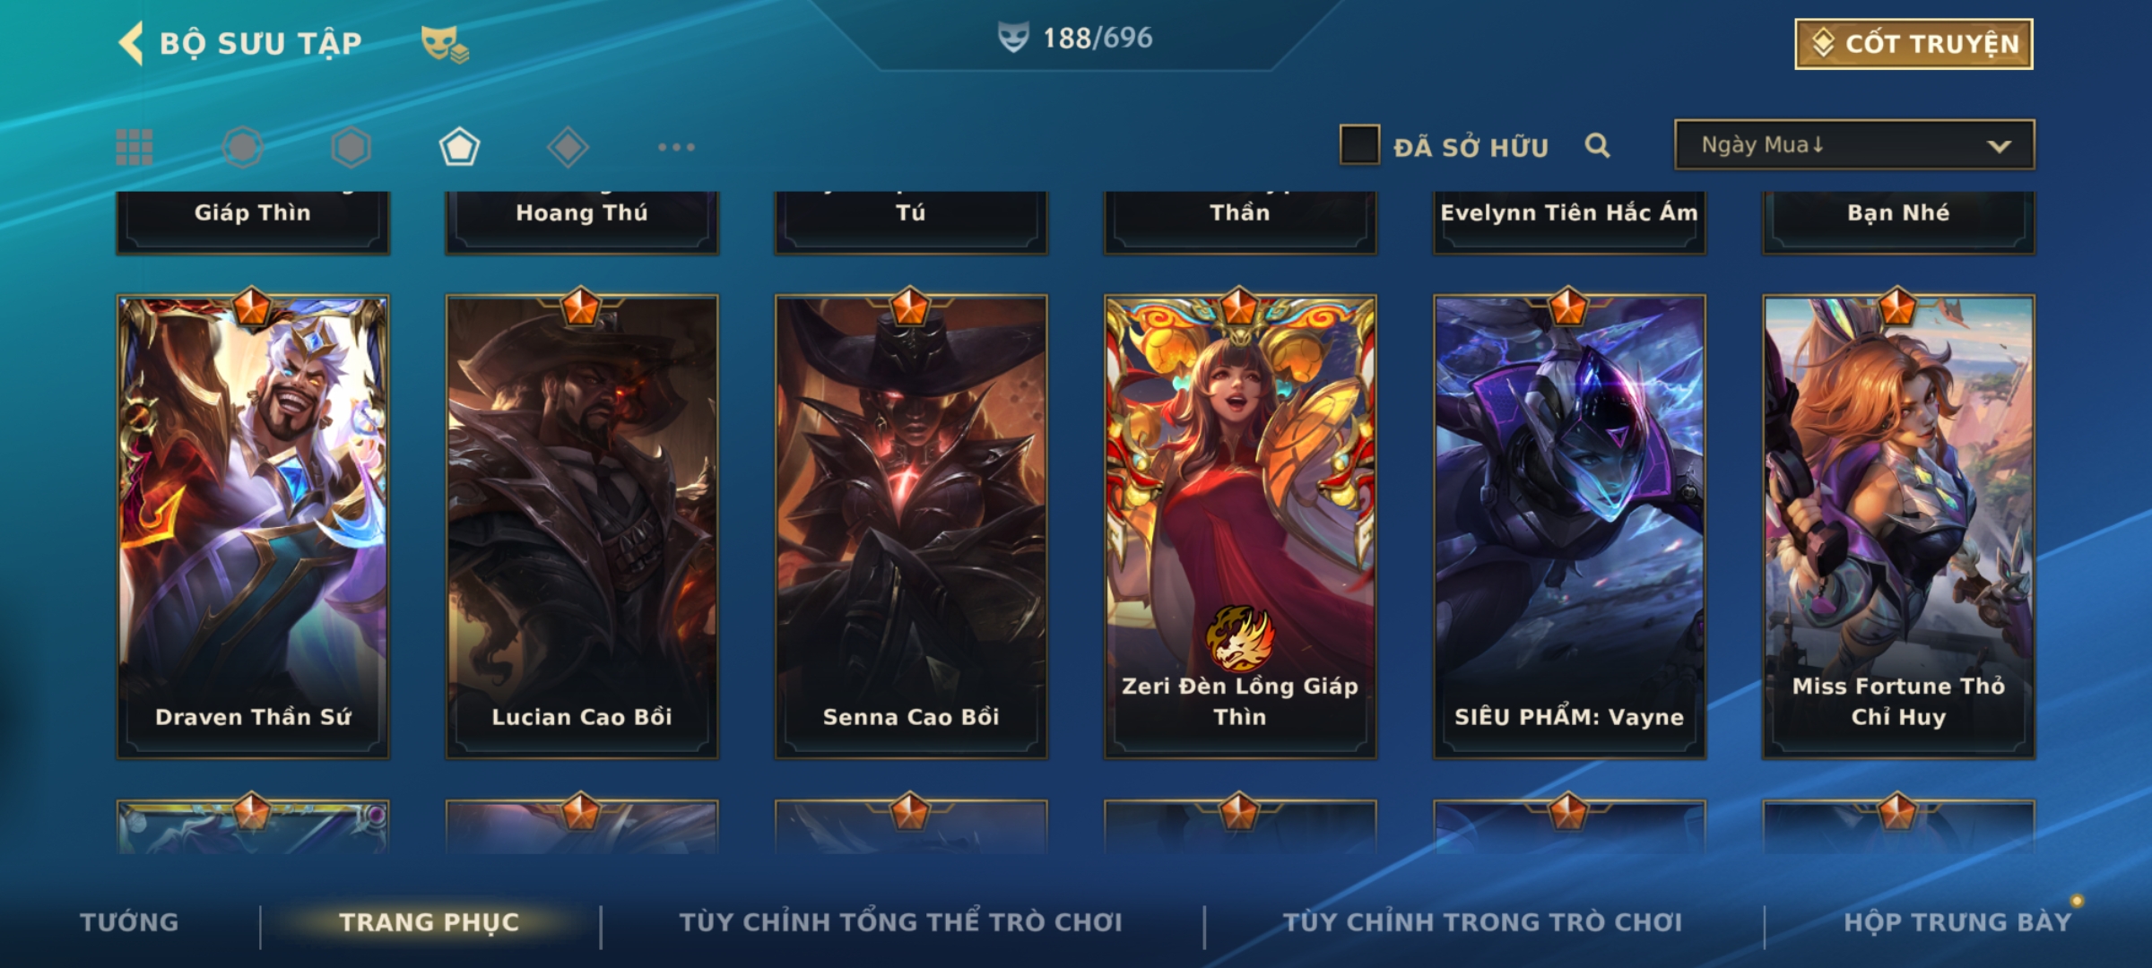Open the Lucian Cao Bồi skin card
Screen dimensions: 2152x968
click(582, 527)
